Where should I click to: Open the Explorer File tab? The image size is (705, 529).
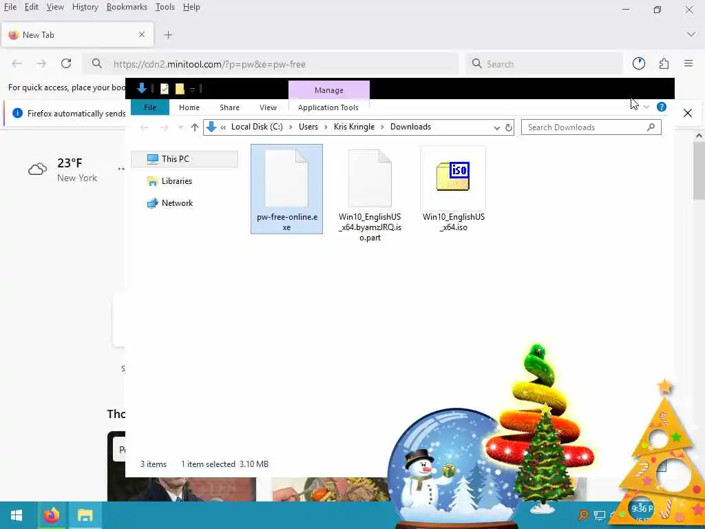149,107
